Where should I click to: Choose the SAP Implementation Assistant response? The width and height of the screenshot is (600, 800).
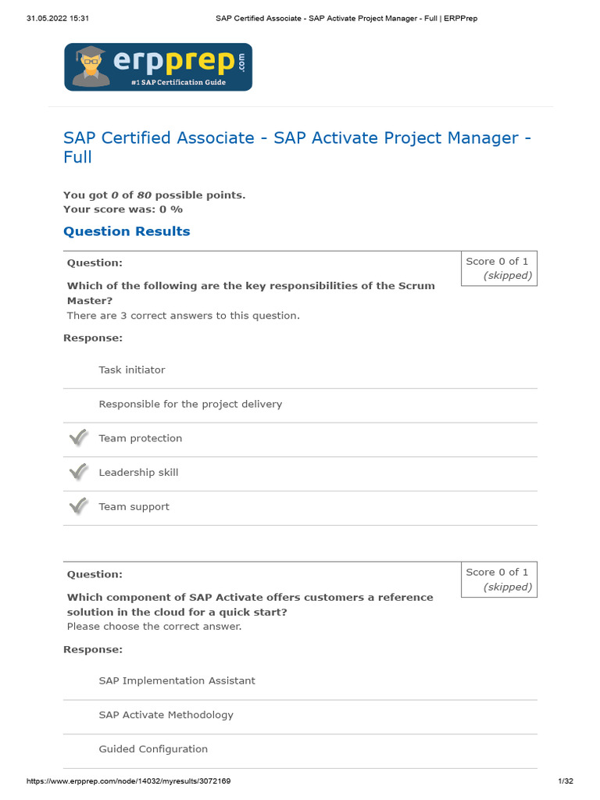click(177, 681)
